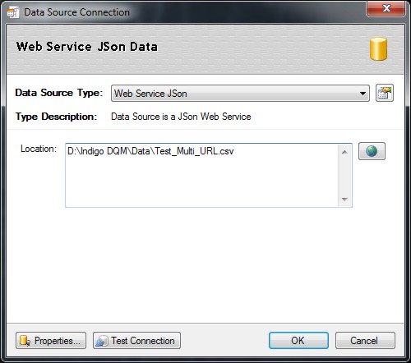This screenshot has width=411, height=363.
Task: Open the data source picker icon beside dropdown
Action: tap(385, 93)
